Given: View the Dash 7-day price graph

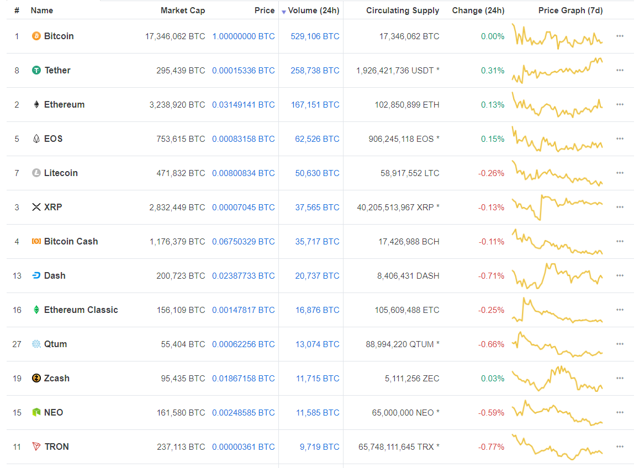Looking at the screenshot, I should click(x=557, y=275).
